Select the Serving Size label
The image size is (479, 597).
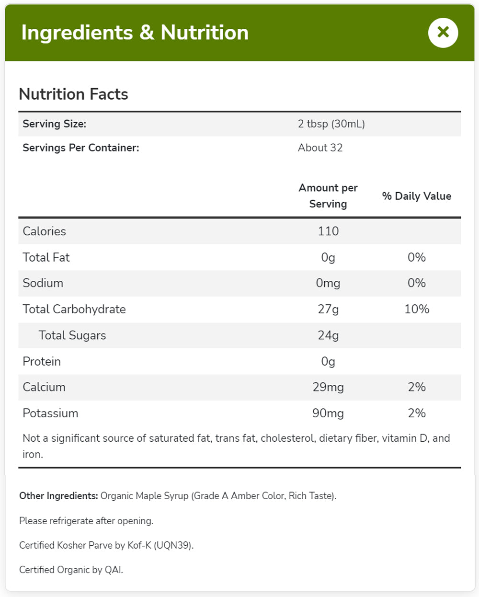coord(54,124)
